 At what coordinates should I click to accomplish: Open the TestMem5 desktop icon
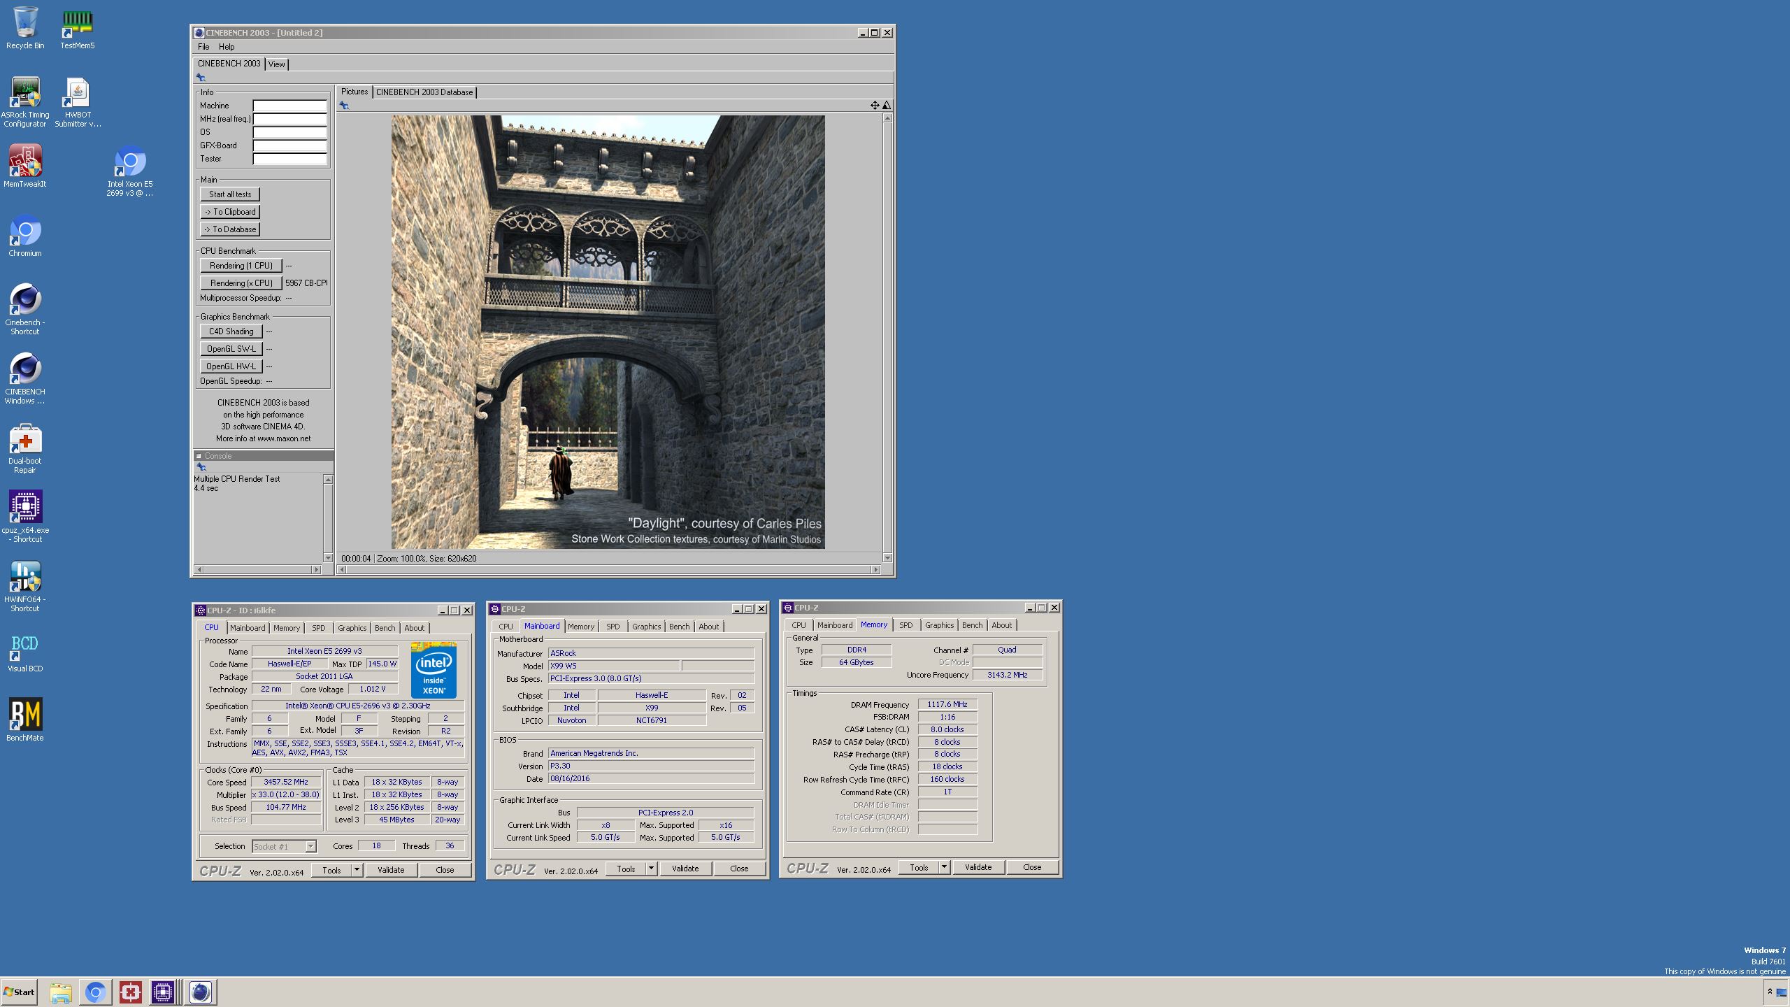click(x=77, y=28)
